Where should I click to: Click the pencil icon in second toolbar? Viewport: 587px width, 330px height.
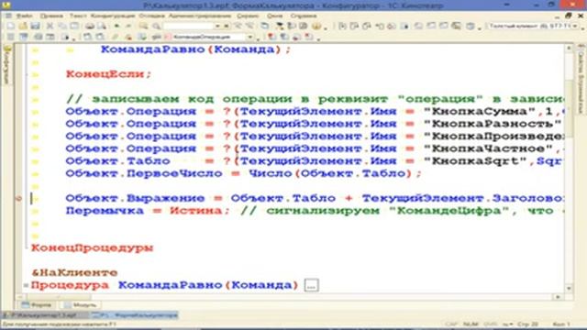(x=116, y=37)
